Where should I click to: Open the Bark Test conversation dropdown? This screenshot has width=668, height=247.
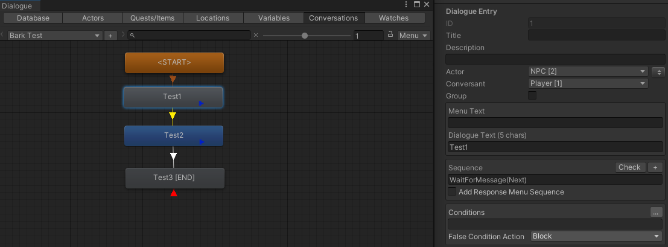coord(55,36)
